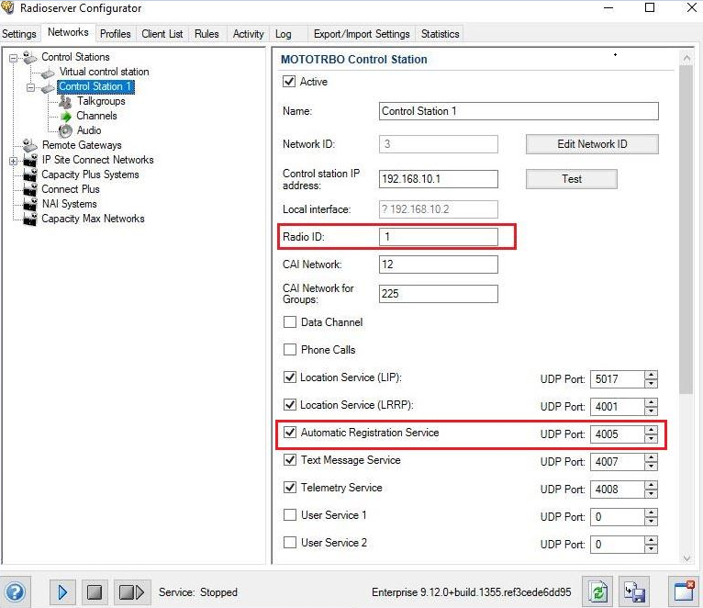Switch to the Rules tab
The height and width of the screenshot is (608, 703).
tap(206, 34)
